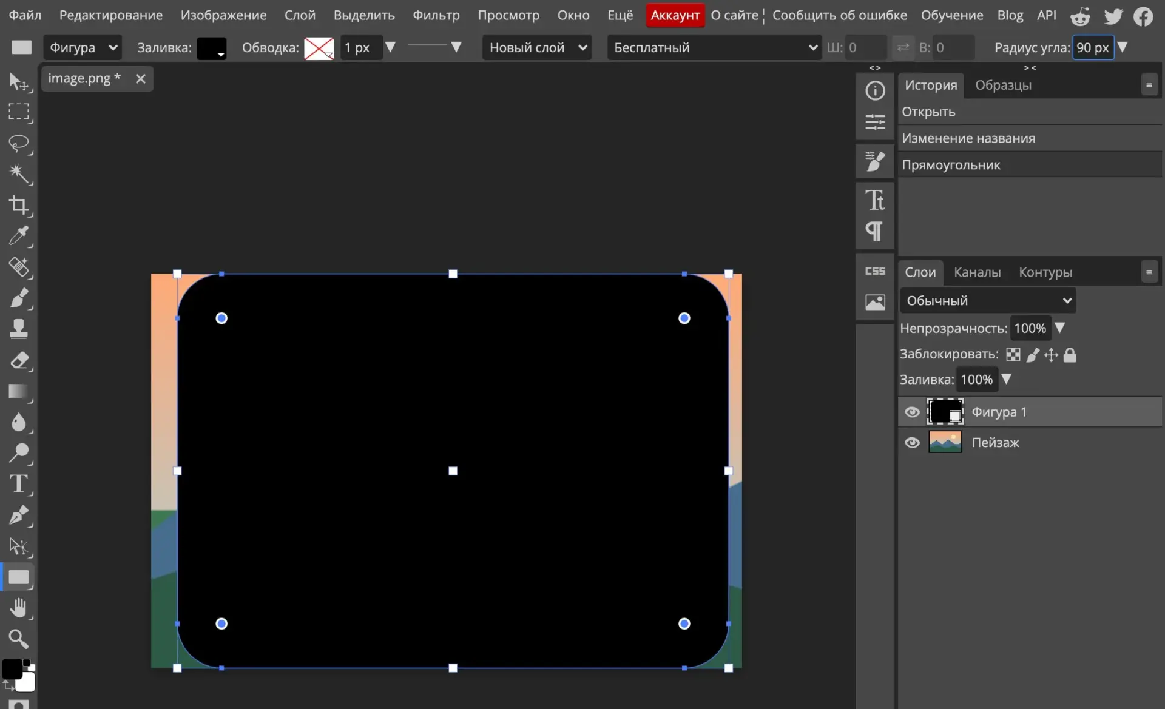Select the Text tool in toolbar
Image resolution: width=1165 pixels, height=709 pixels.
tap(18, 484)
